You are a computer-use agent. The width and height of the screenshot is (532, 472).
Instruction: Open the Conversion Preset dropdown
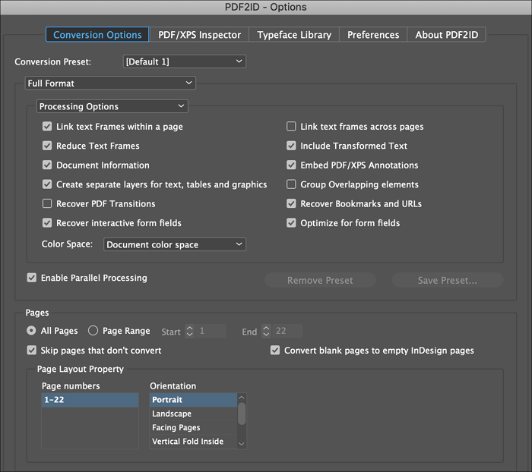tap(185, 61)
